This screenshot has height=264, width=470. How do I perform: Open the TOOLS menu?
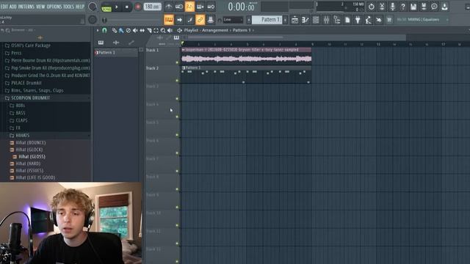tap(68, 7)
